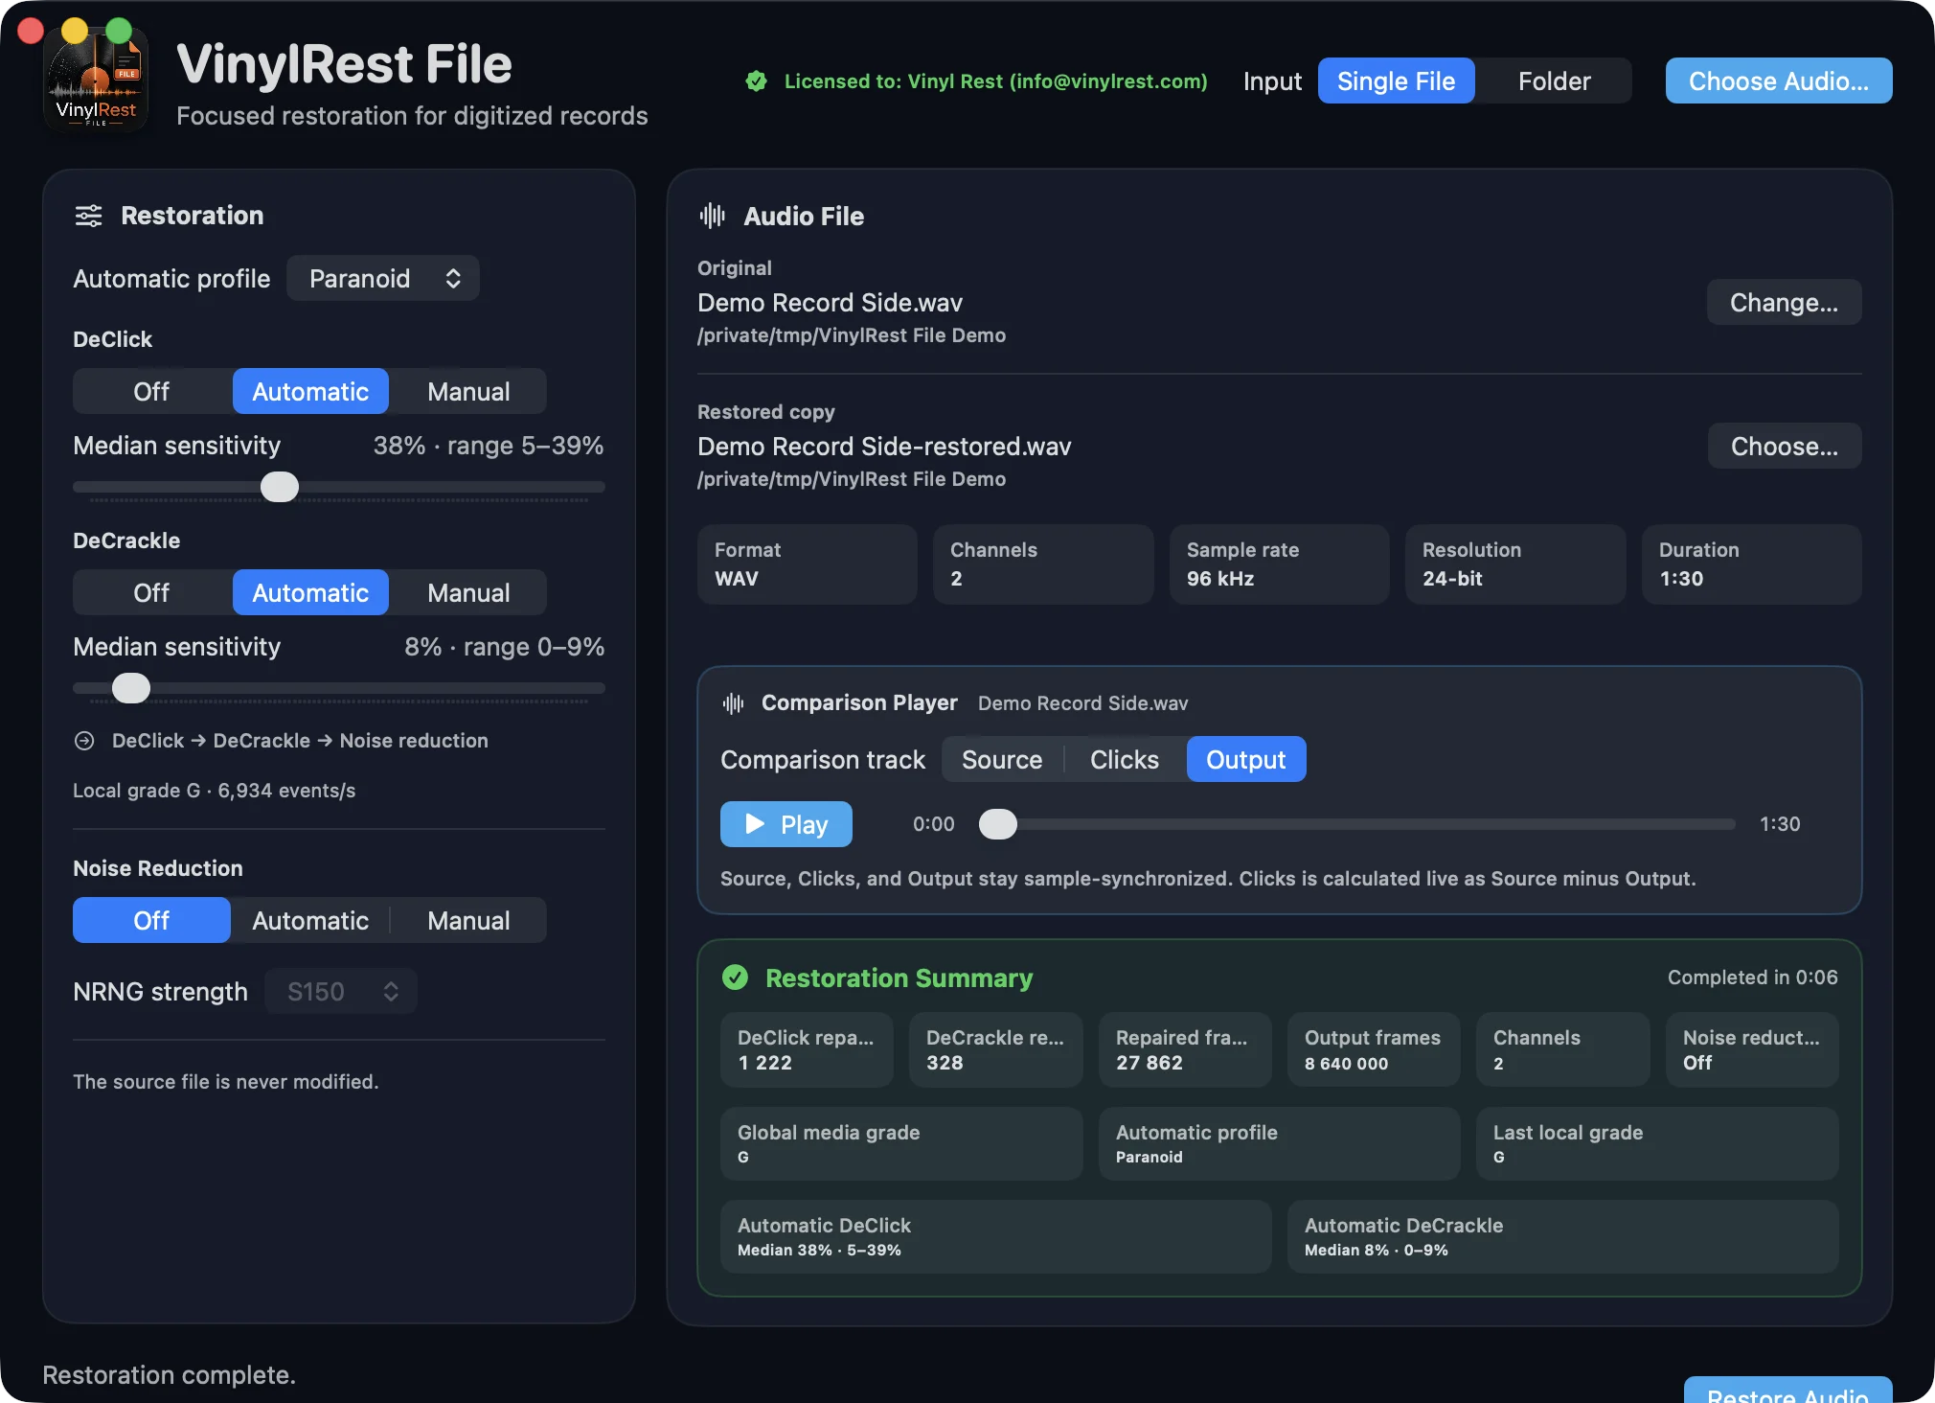
Task: Switch DeCrackle to Manual
Action: (x=468, y=592)
